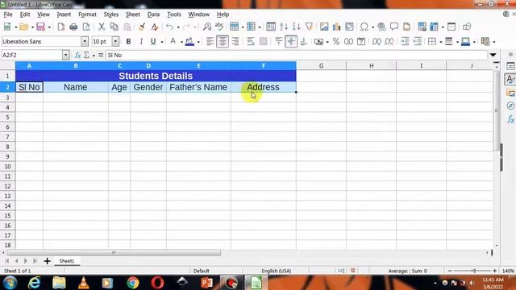Screen dimensions: 516x290
Task: Click the Format as Percent icon
Action: pos(336,41)
